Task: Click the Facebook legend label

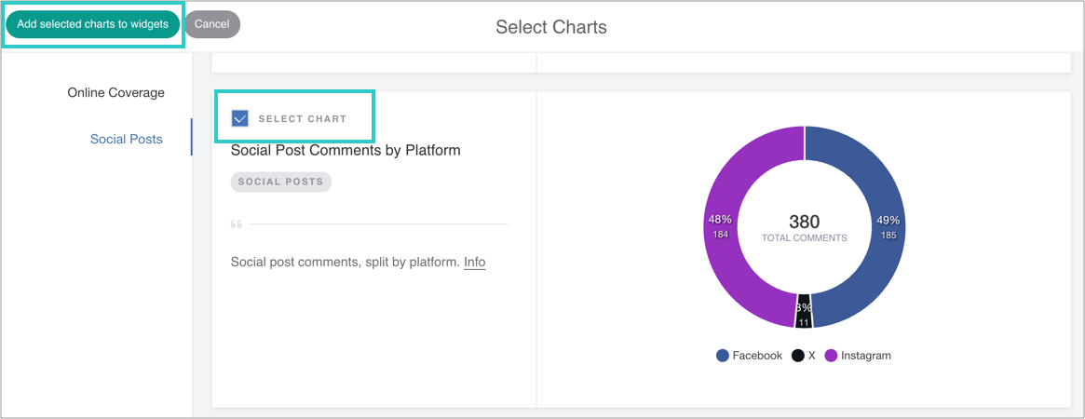Action: coord(757,356)
